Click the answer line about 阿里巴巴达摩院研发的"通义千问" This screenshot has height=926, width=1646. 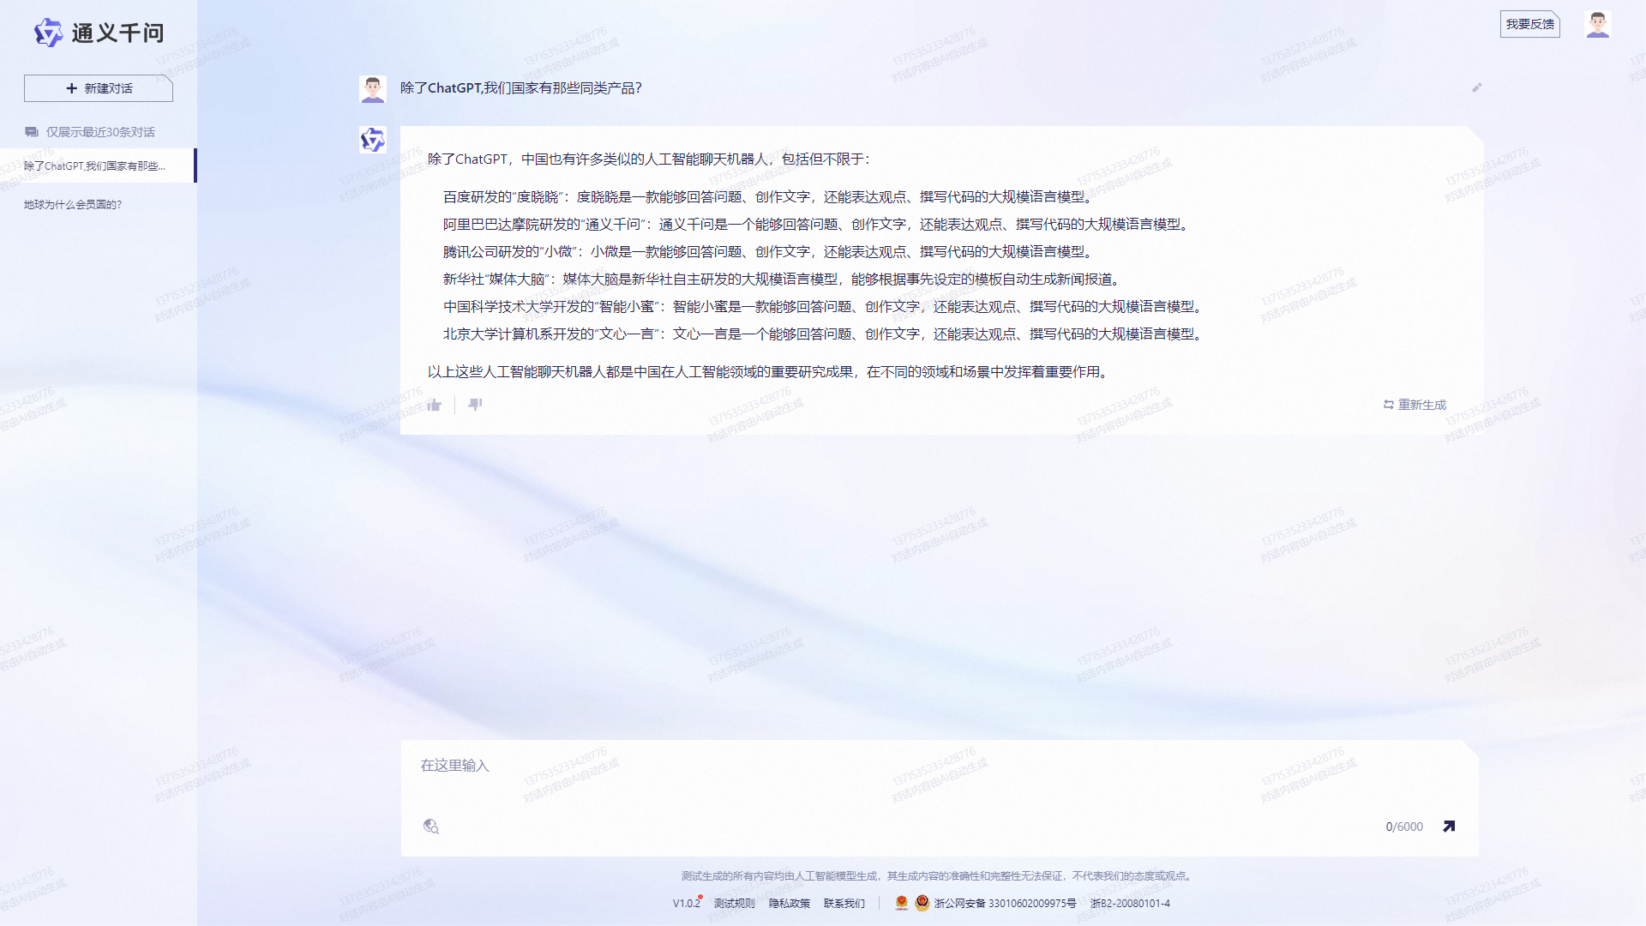point(817,225)
